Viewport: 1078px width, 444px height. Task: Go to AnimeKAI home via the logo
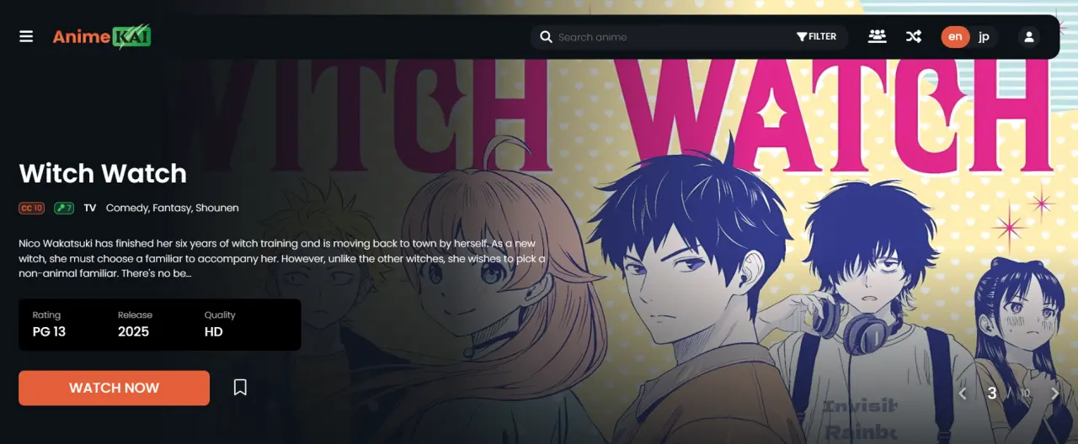[102, 36]
